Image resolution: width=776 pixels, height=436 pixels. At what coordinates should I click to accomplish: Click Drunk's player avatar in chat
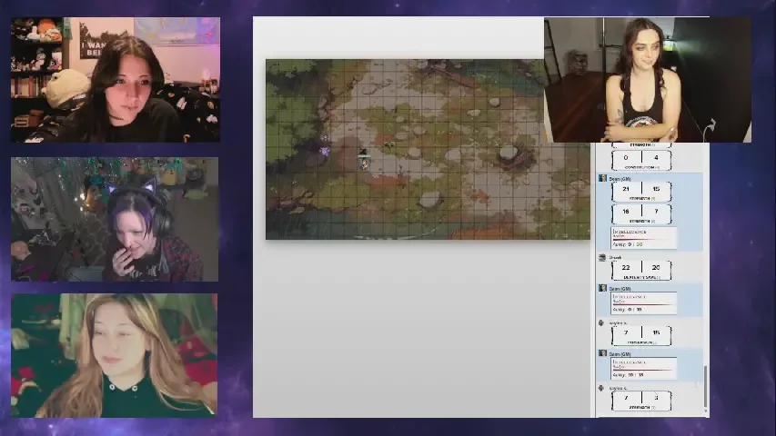click(602, 258)
